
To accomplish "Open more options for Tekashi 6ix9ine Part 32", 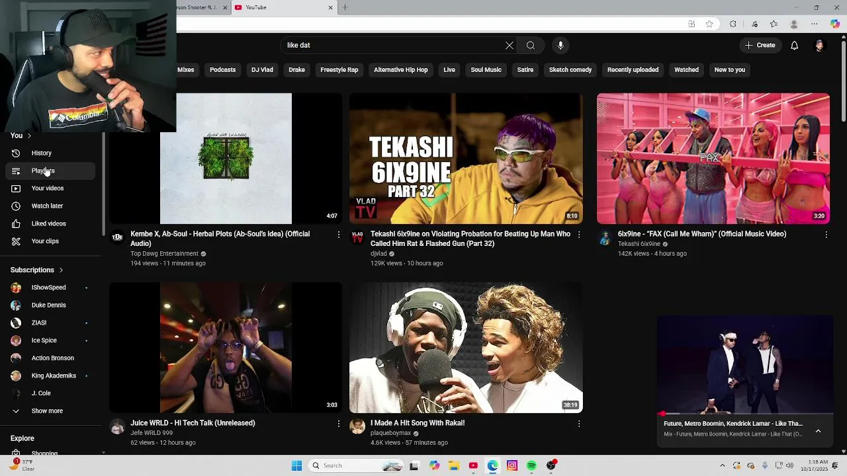I will tap(579, 235).
